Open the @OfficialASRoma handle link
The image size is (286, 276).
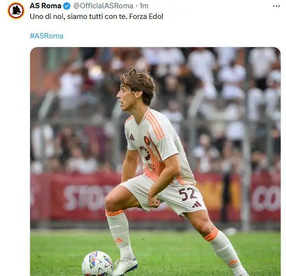pos(103,6)
